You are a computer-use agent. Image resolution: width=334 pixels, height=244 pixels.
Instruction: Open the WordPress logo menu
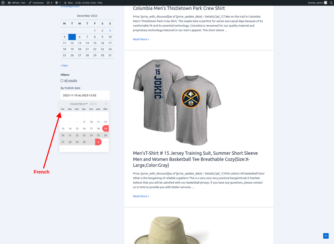pyautogui.click(x=3, y=3)
